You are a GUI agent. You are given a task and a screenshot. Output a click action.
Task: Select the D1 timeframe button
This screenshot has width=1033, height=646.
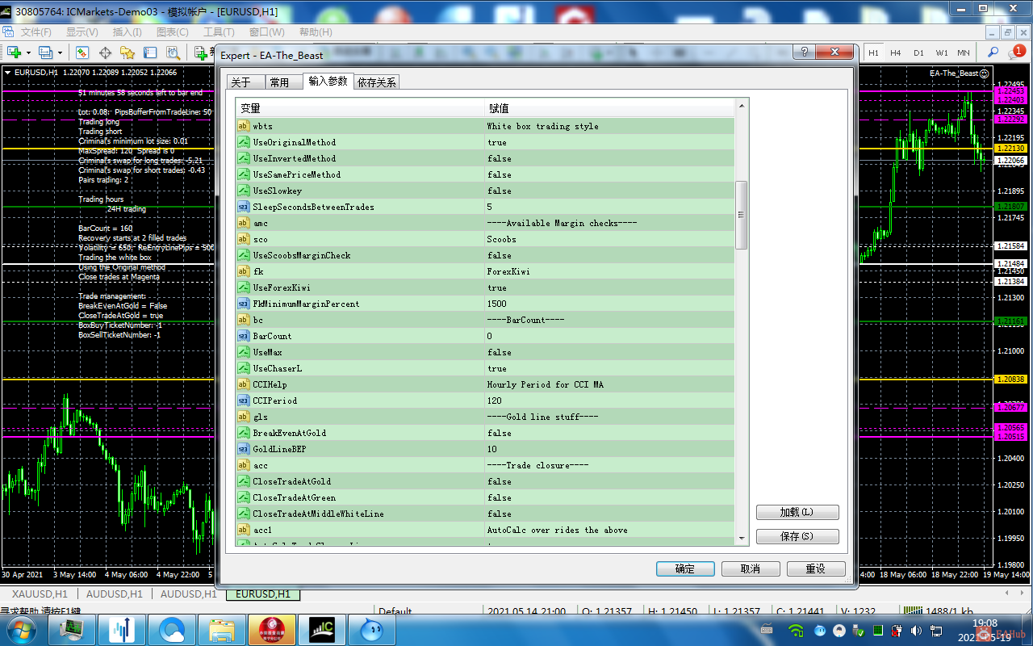(x=918, y=52)
